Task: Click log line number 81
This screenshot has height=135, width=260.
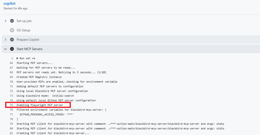Action: point(11,133)
